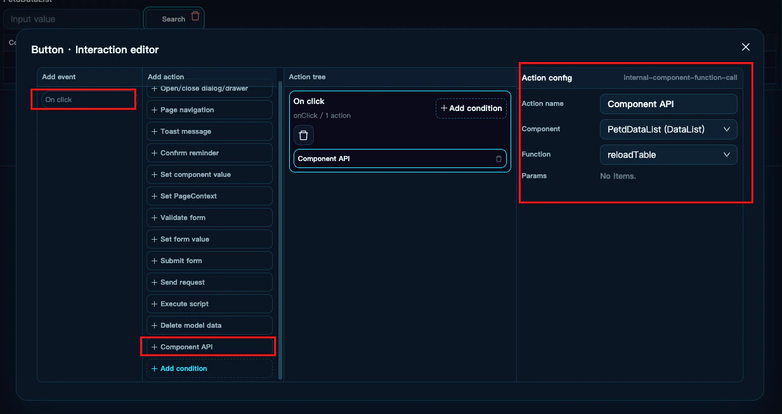Add Submit form action
The height and width of the screenshot is (414, 782).
209,261
